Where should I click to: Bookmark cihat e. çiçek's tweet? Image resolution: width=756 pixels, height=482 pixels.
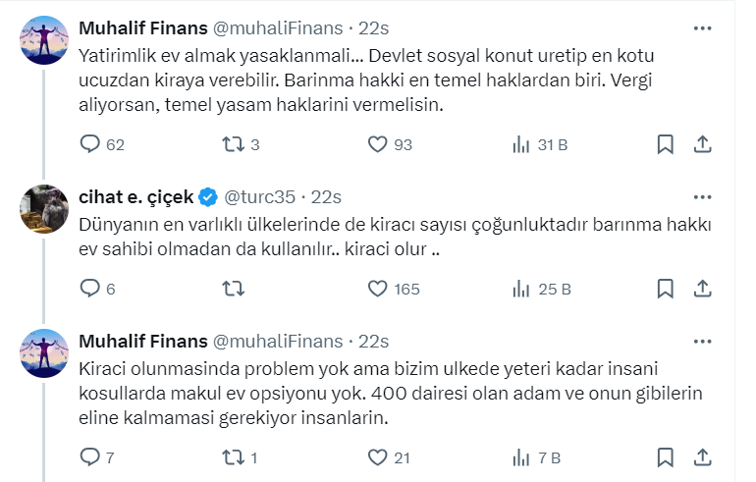point(665,289)
